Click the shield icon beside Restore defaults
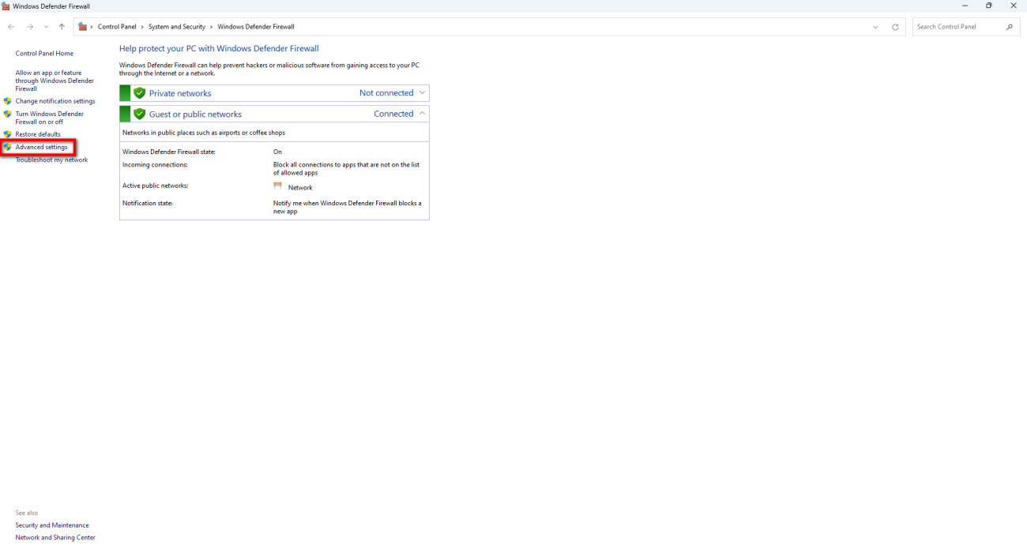1027x552 pixels. [8, 134]
